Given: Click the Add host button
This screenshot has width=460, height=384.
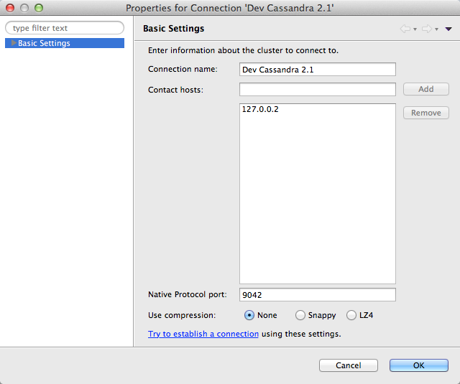Looking at the screenshot, I should click(426, 89).
